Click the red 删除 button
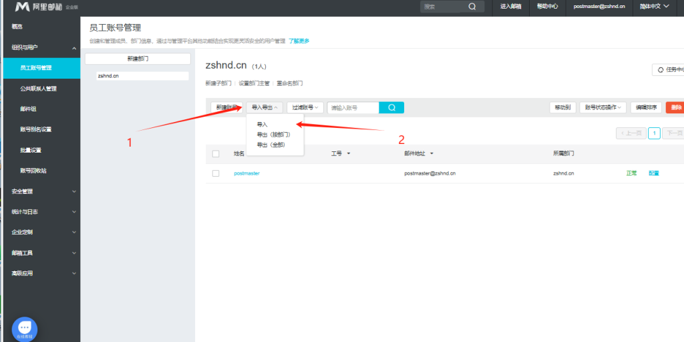Viewport: 684px width, 342px height. 675,107
